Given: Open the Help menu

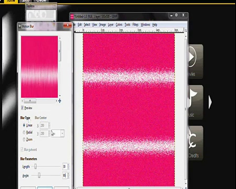Looking at the screenshot, I should click(154, 25).
